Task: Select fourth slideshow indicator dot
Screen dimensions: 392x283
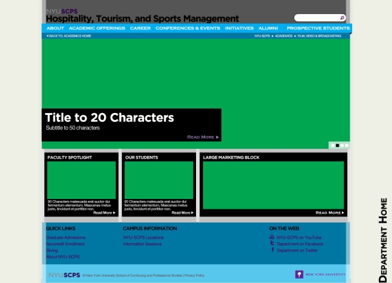Action: click(x=346, y=146)
